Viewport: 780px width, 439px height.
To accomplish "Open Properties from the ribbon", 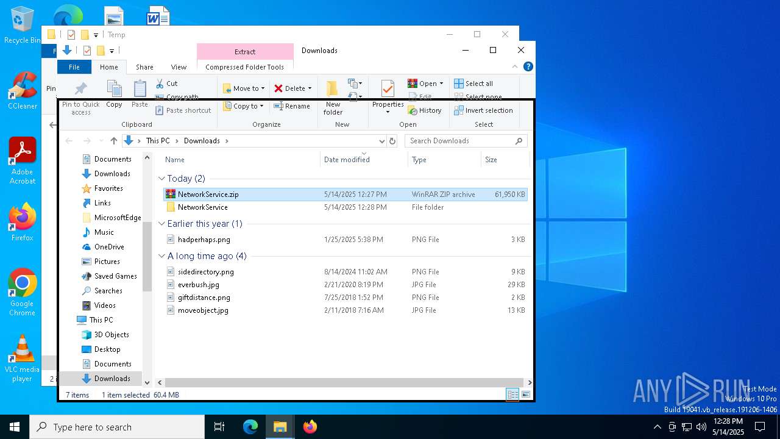I will pos(388,98).
